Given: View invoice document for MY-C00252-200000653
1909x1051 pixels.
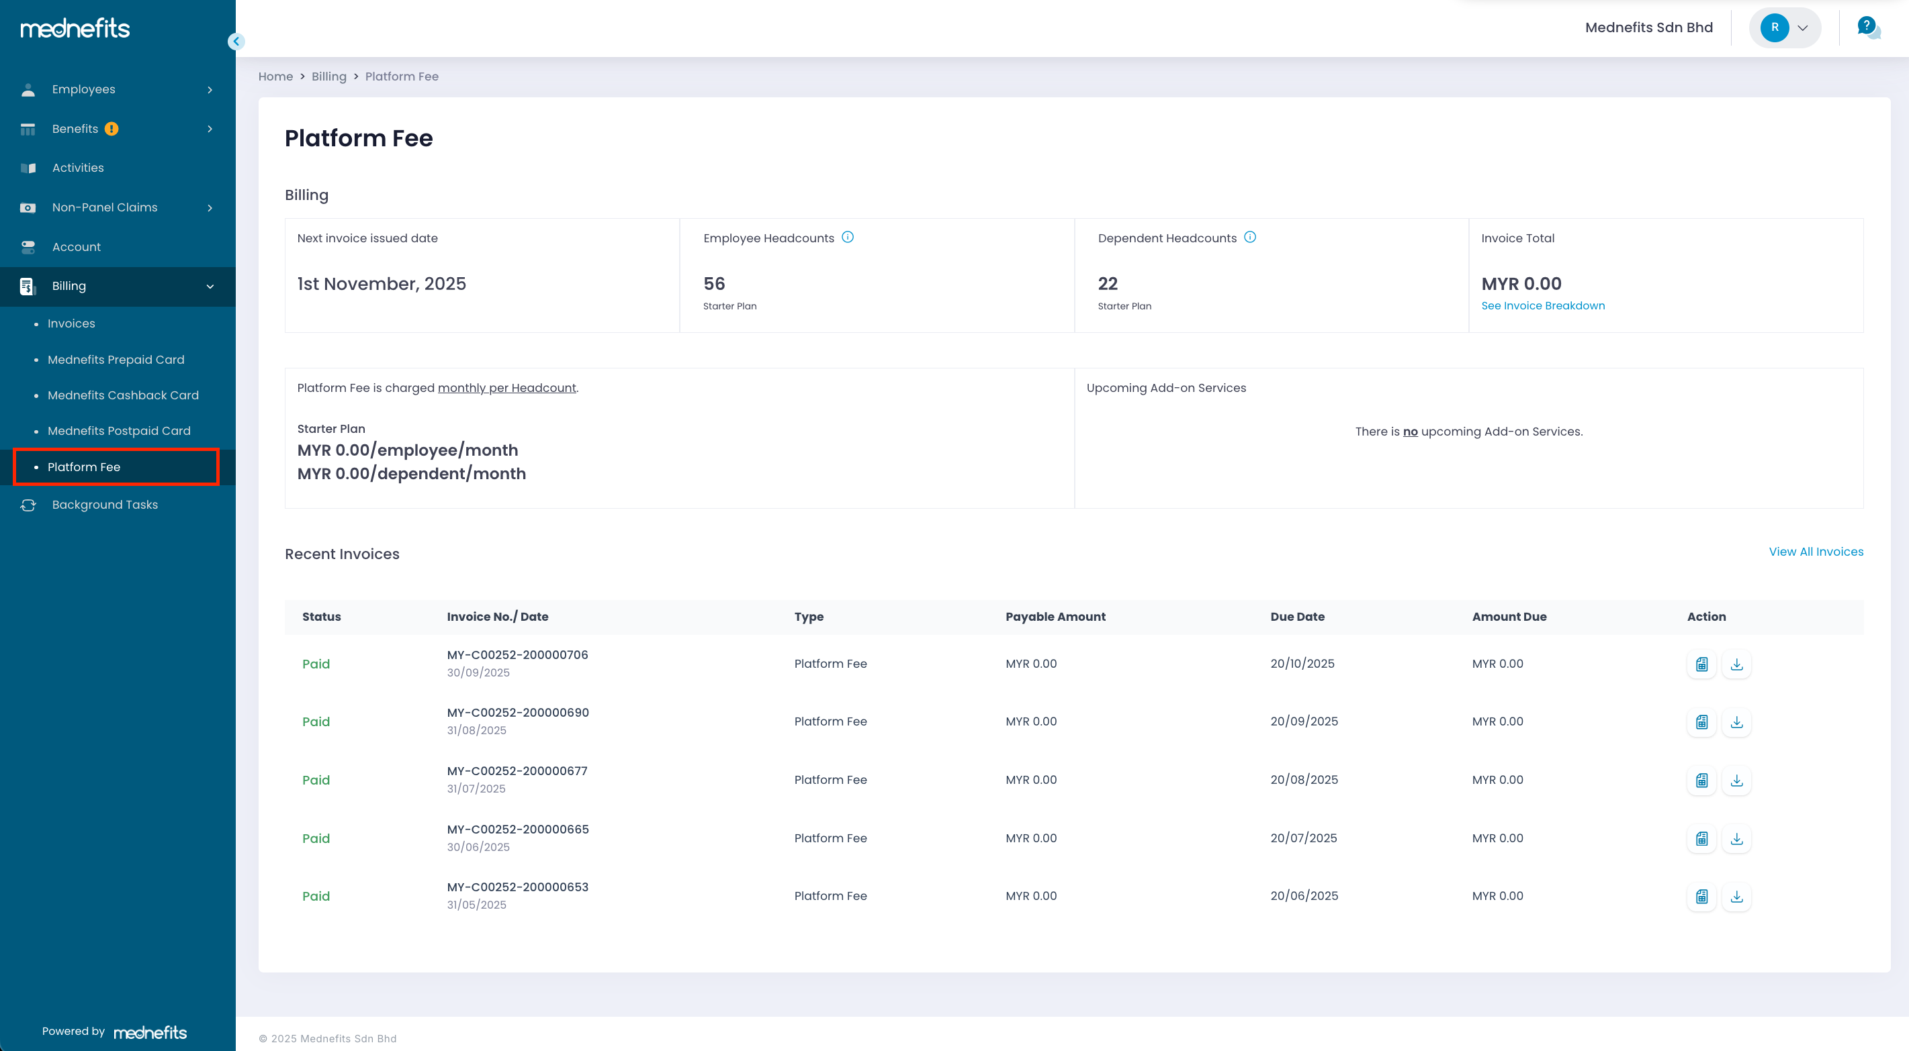Looking at the screenshot, I should pyautogui.click(x=1701, y=897).
